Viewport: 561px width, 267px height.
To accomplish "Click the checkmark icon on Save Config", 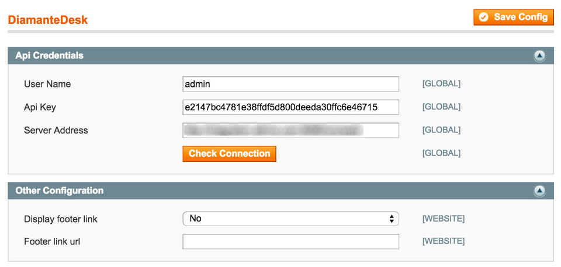I will [x=483, y=17].
